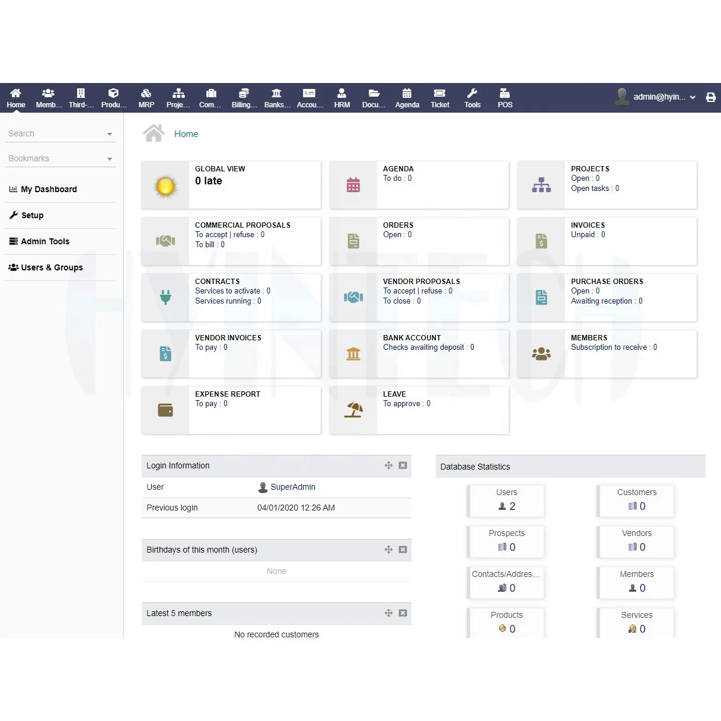Click the PURCHASE ORDERS card title

pyautogui.click(x=607, y=282)
